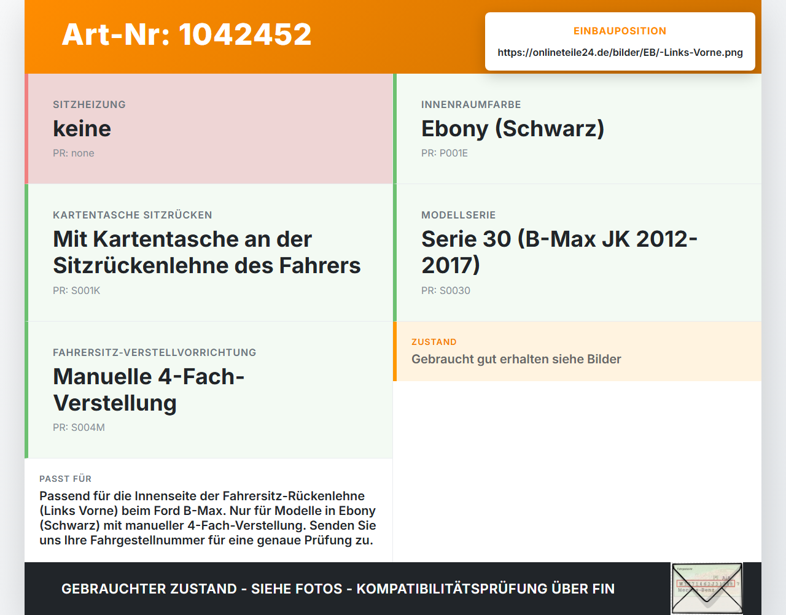Viewport: 786px width, 615px height.
Task: Click the envelope VIN icon in the footer
Action: point(707,588)
